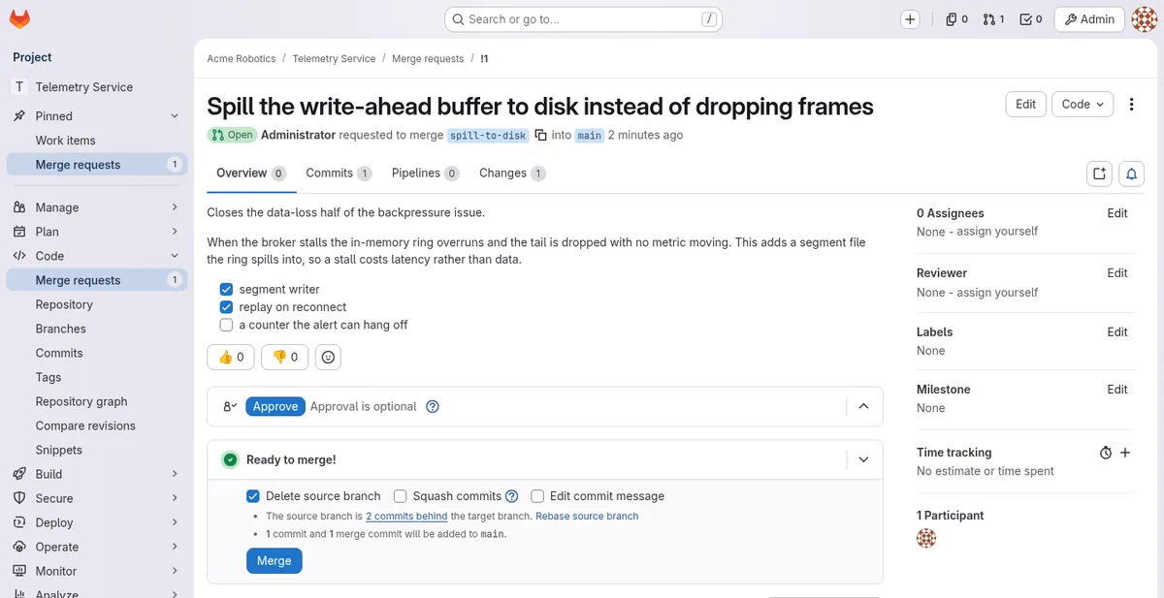The image size is (1164, 598).
Task: Open the add reaction smiley picker
Action: click(x=328, y=357)
